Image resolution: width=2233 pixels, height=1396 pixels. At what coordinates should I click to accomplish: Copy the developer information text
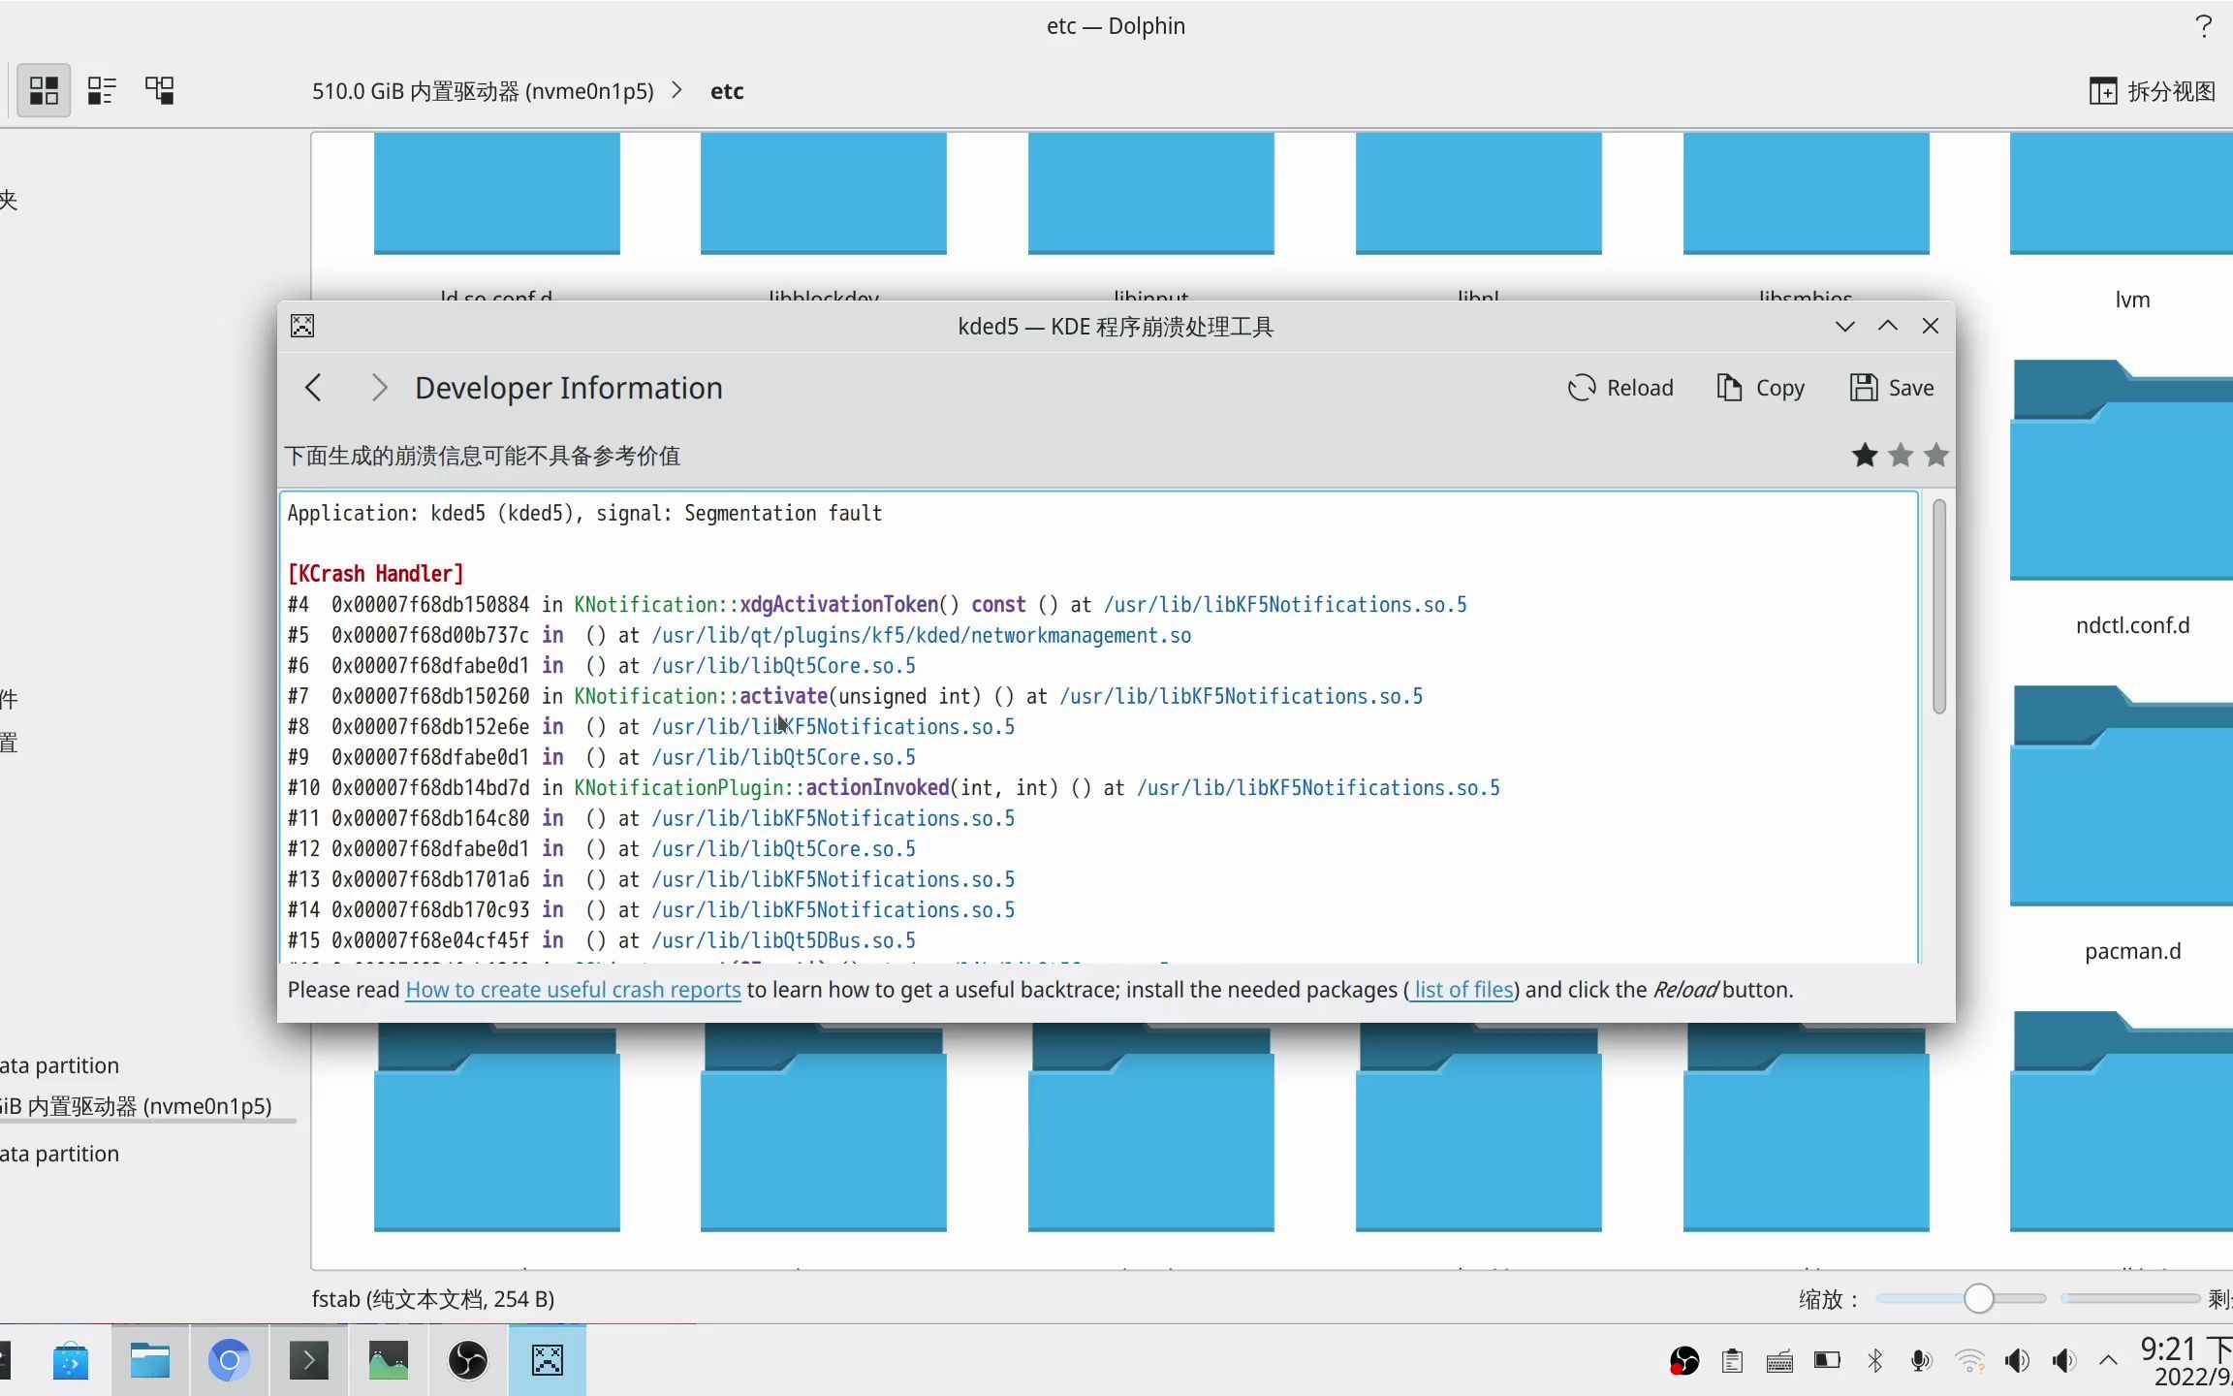pyautogui.click(x=1760, y=387)
